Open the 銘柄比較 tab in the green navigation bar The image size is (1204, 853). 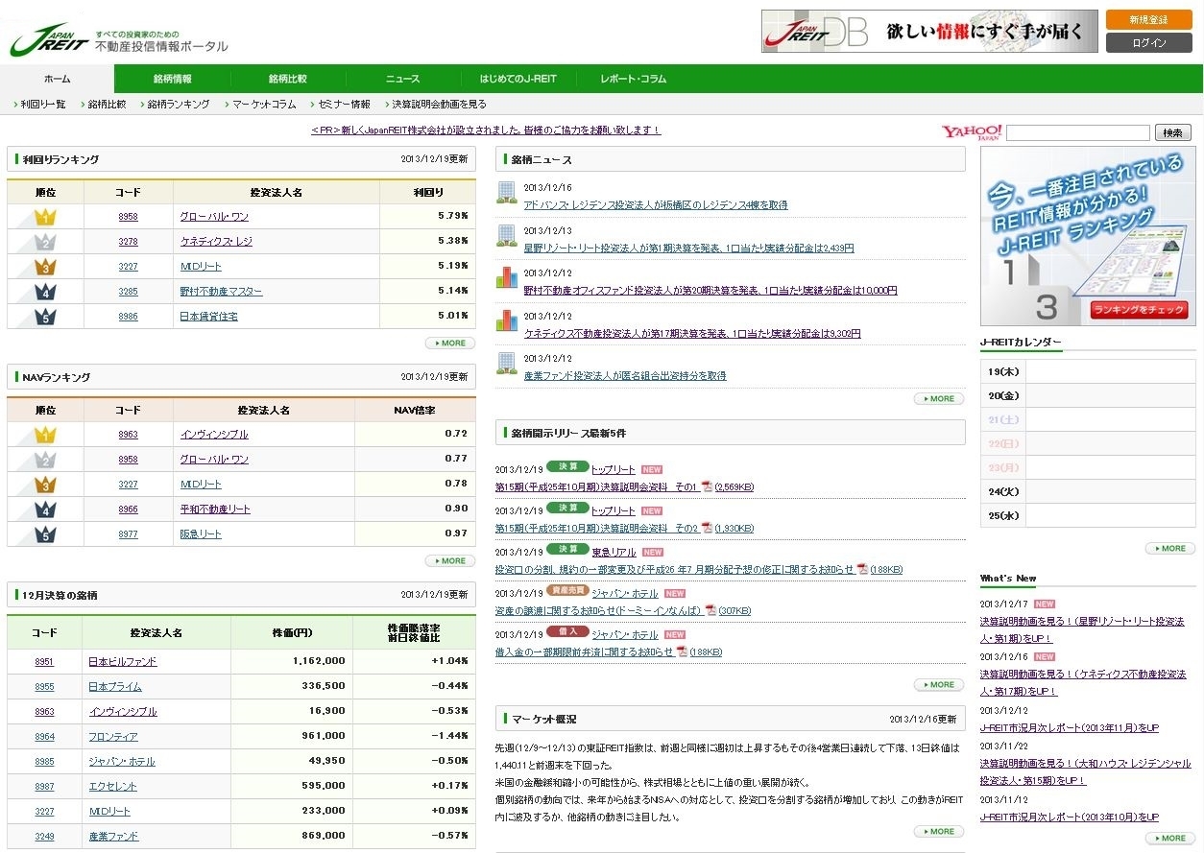[x=287, y=79]
